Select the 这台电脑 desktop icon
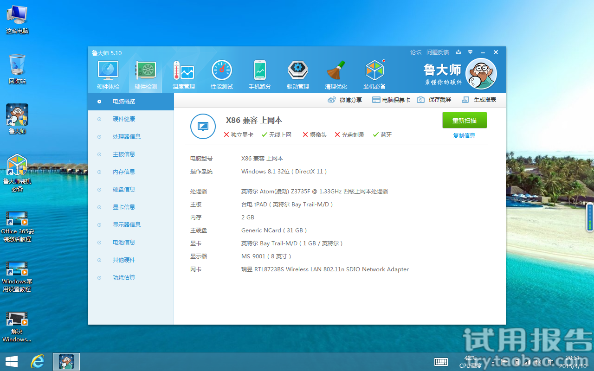Screen dimensions: 594x371 17,20
